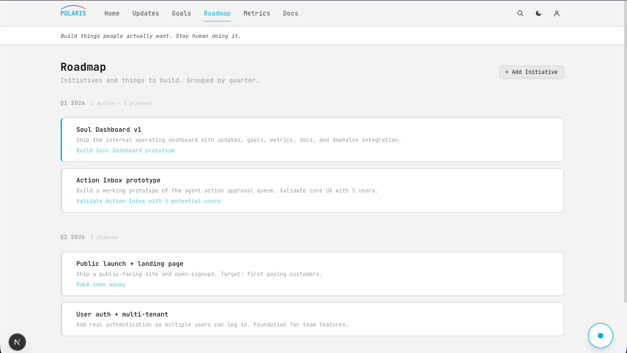Open the Soul Dashboard v1 title

tap(109, 130)
